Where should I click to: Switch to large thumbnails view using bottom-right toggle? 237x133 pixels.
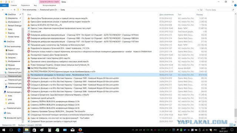[234, 125]
